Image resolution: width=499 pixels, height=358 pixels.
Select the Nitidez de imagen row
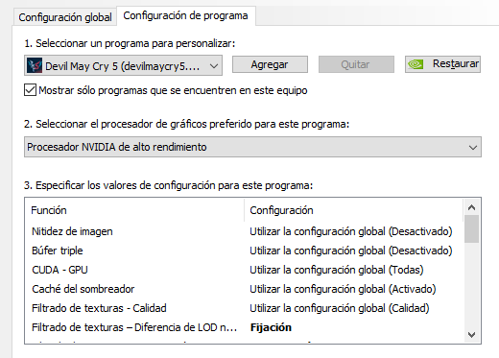pos(244,231)
